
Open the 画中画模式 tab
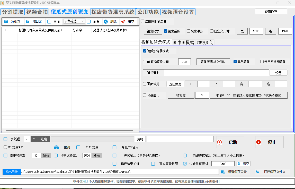[x=183, y=42]
